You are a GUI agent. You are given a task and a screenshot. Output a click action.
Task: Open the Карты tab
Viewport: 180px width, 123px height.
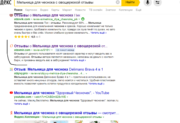55,10
